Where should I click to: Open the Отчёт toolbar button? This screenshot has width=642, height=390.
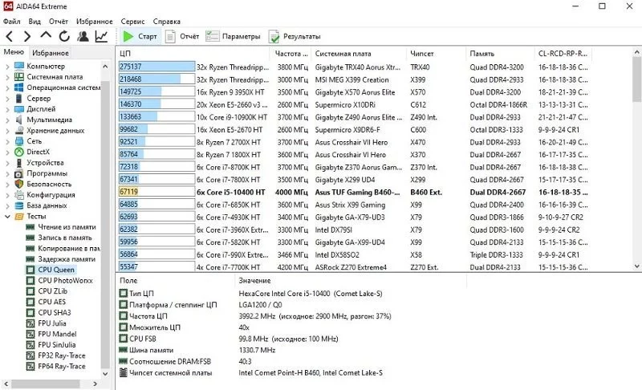point(182,36)
